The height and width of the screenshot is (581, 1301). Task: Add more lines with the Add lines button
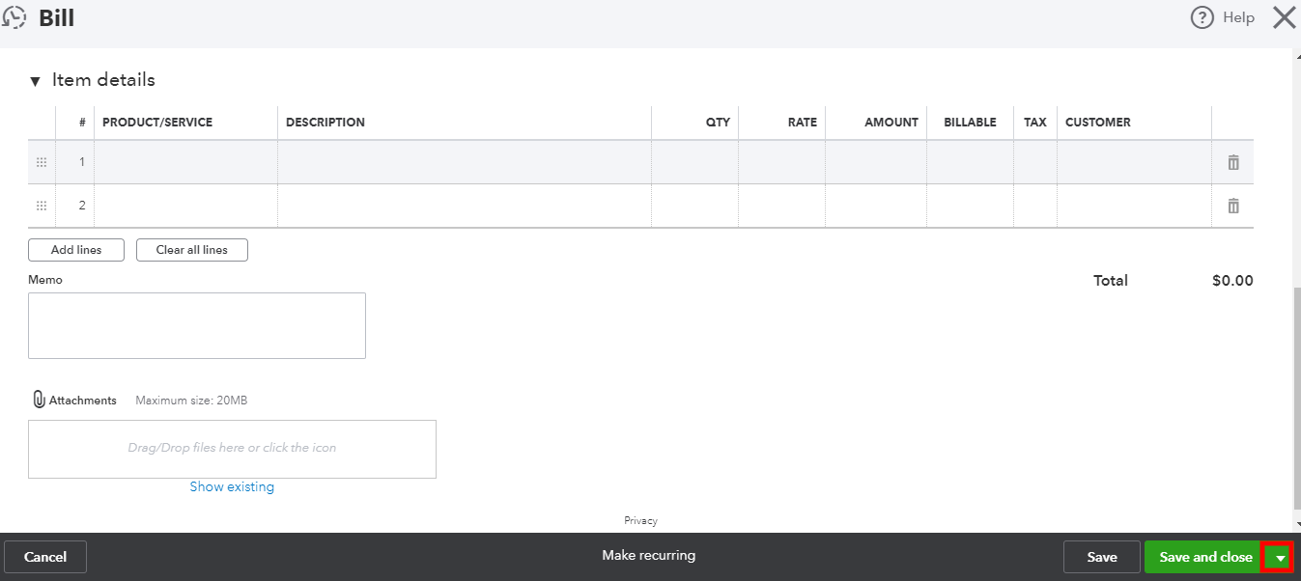(x=75, y=249)
